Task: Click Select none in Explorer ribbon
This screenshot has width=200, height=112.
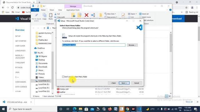Action: (x=145, y=17)
